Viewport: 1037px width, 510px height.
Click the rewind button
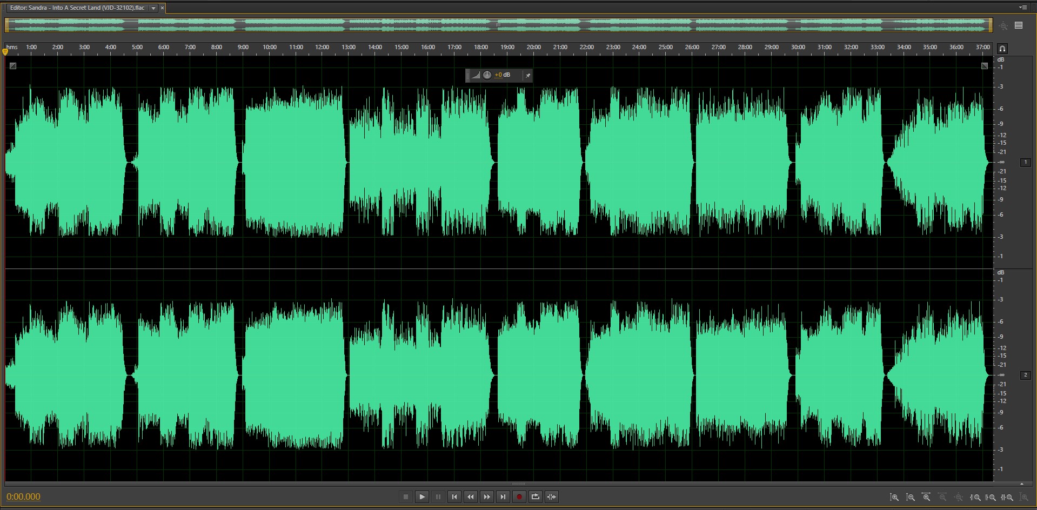click(471, 497)
